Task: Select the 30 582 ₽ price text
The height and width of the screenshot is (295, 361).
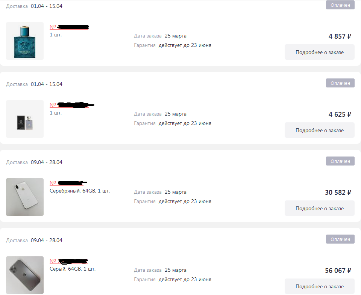Action: (338, 192)
